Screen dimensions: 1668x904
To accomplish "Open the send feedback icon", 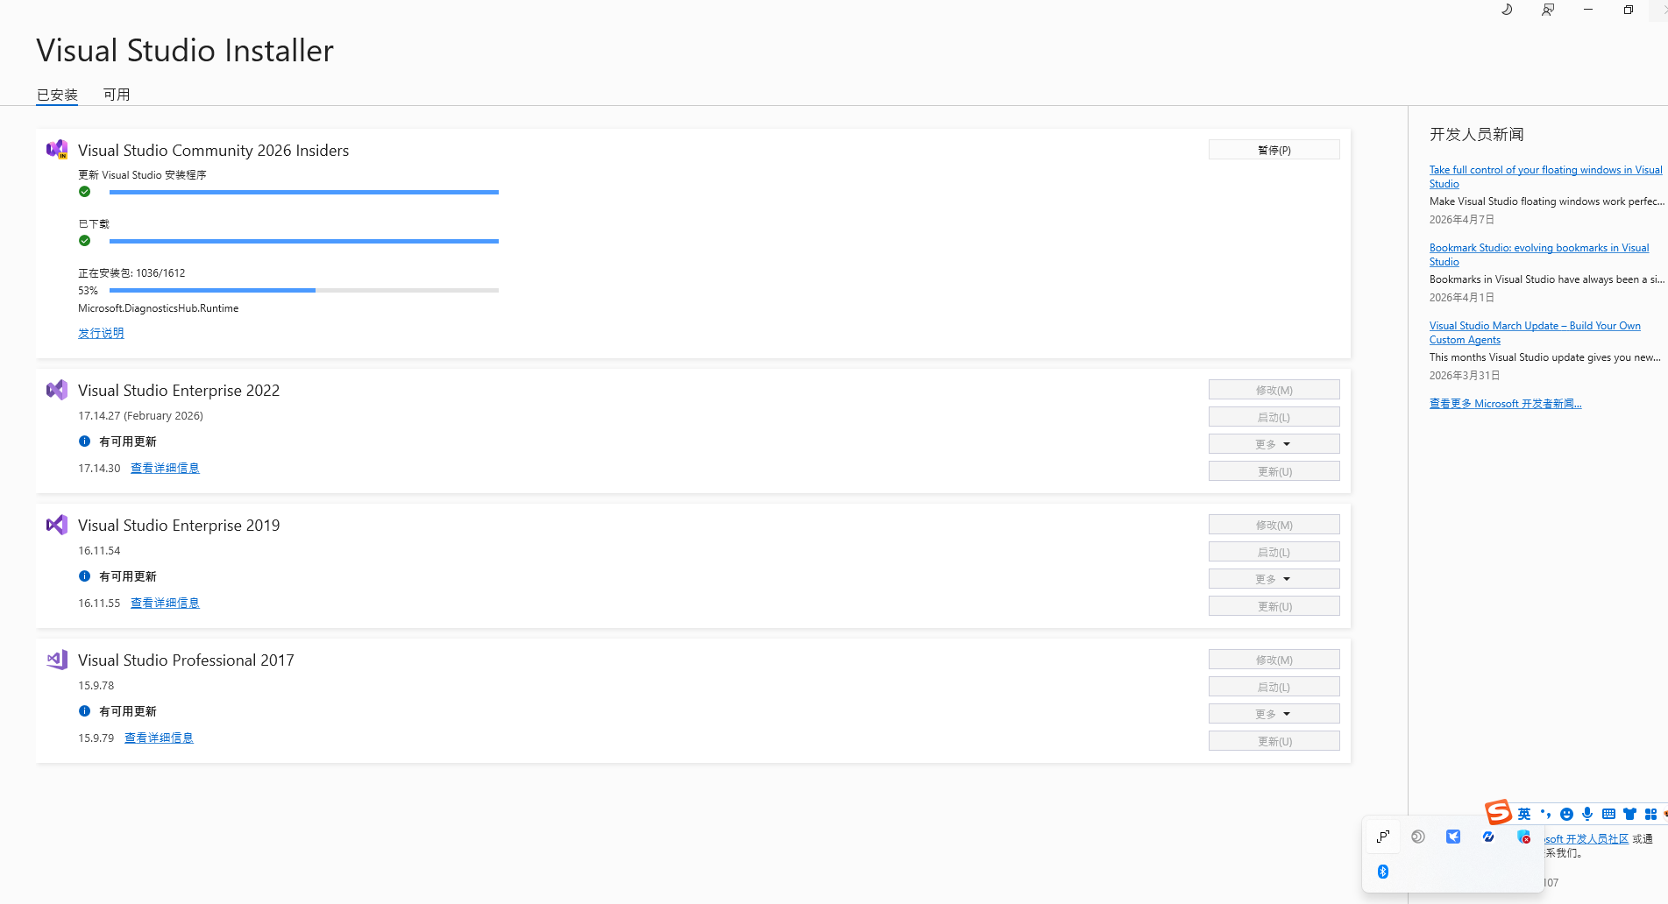I will click(x=1548, y=10).
